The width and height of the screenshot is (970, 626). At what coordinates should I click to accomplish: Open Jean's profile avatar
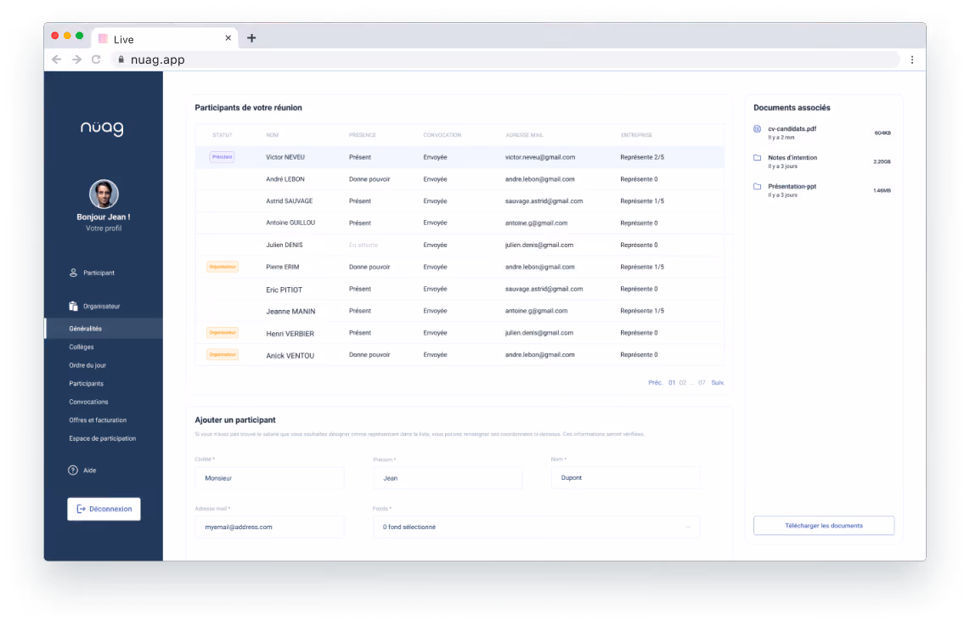click(104, 195)
